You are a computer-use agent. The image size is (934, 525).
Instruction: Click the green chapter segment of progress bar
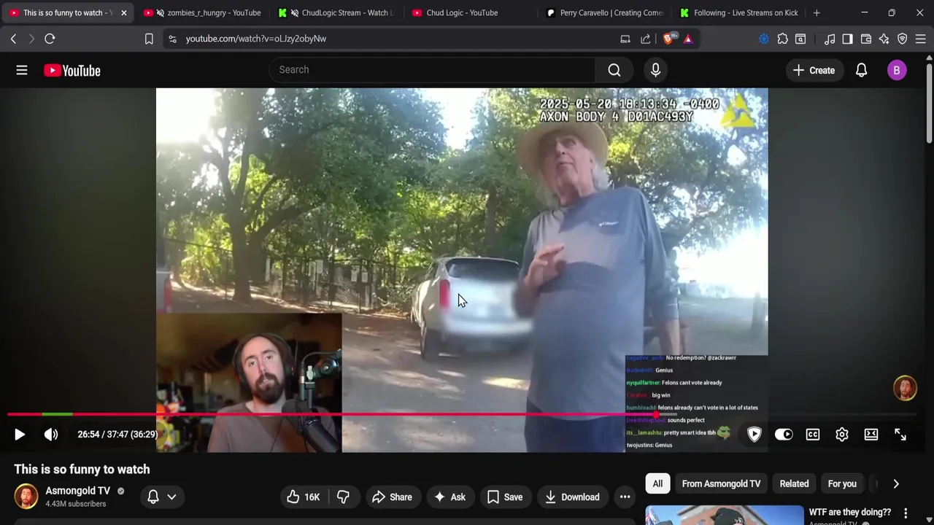(x=57, y=414)
